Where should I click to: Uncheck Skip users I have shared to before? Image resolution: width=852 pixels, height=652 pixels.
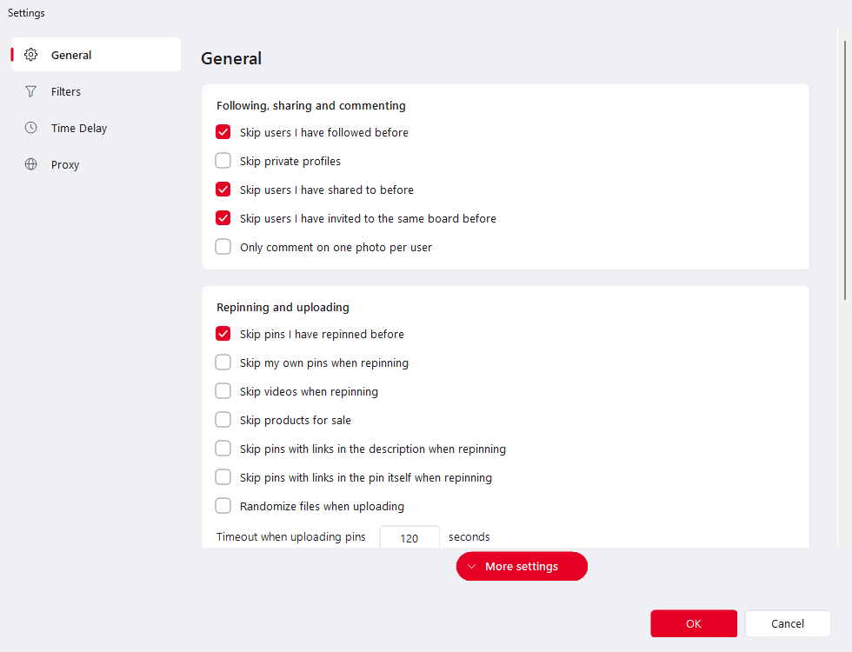[223, 190]
